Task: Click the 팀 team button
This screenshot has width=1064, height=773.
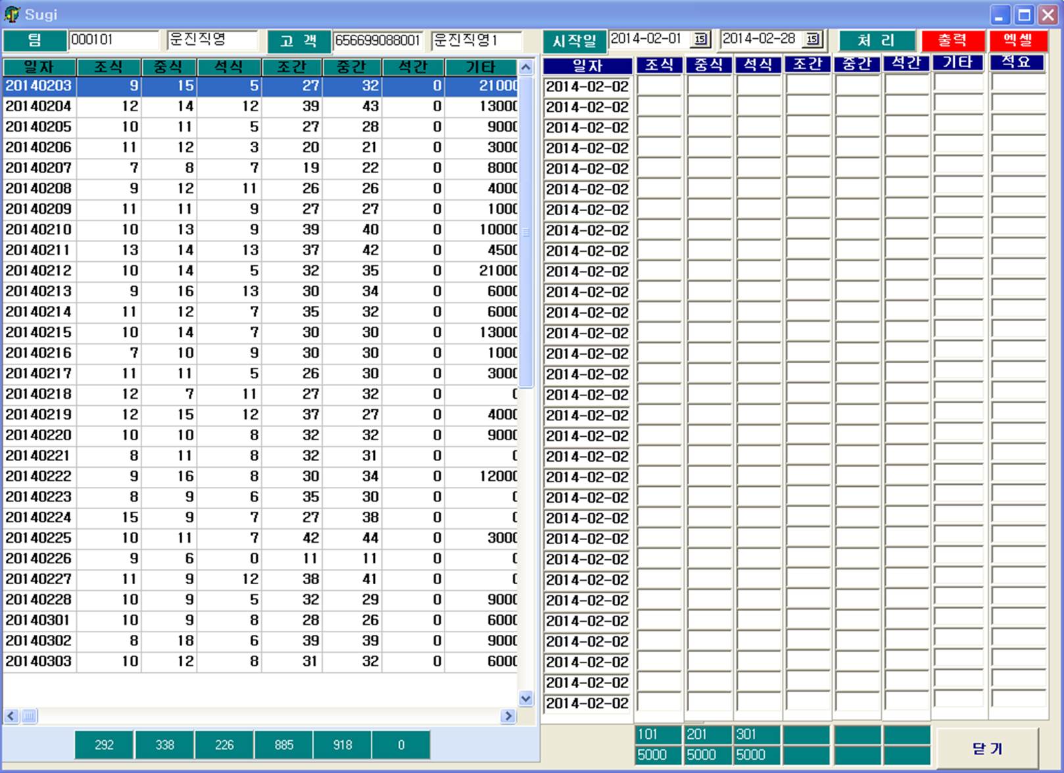Action: click(35, 40)
